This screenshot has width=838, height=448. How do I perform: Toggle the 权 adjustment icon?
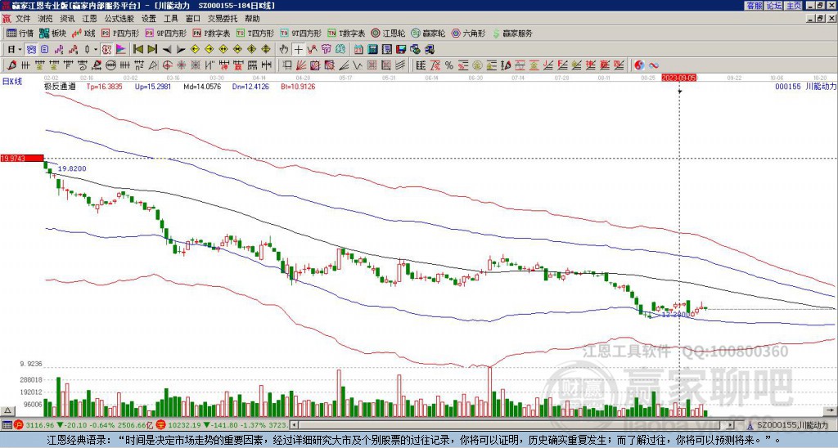click(x=106, y=50)
